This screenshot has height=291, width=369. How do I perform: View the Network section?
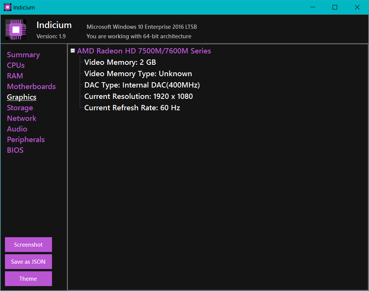point(22,118)
